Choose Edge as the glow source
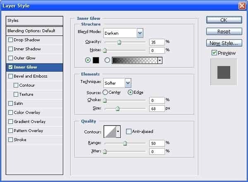This screenshot has height=182, width=248. (130, 92)
